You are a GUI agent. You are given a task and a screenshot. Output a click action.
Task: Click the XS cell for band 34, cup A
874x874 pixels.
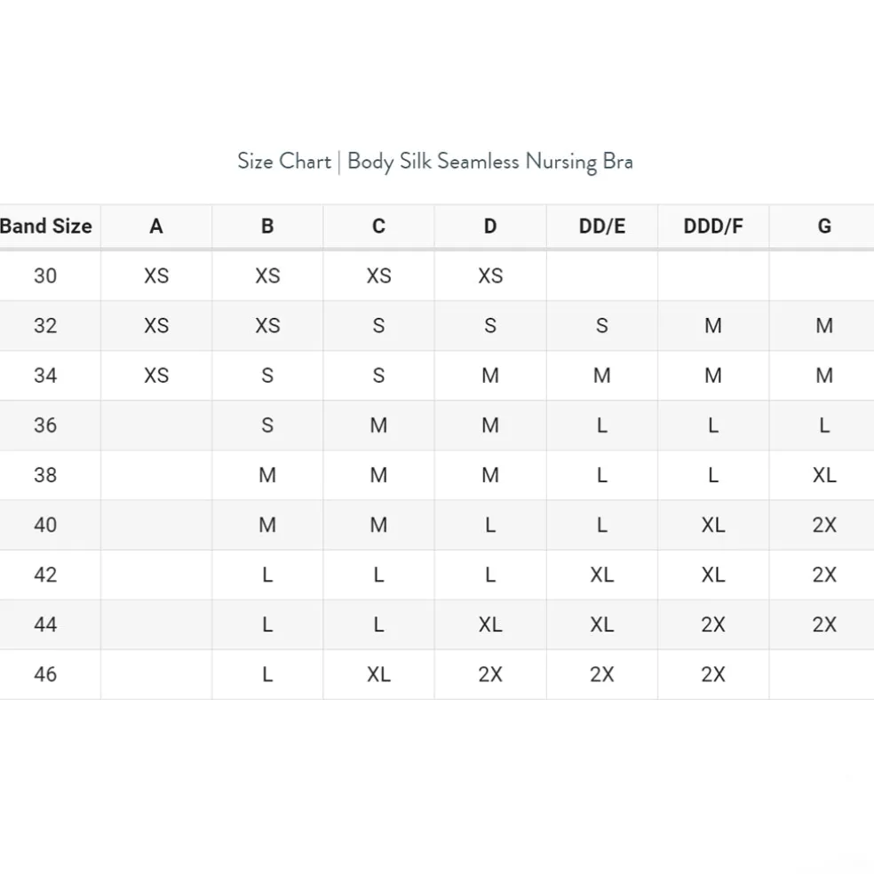coord(156,376)
